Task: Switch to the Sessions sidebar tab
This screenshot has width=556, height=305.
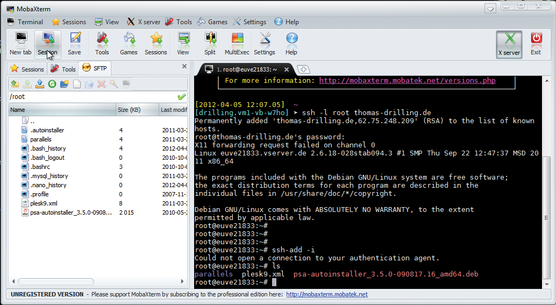Action: [27, 69]
